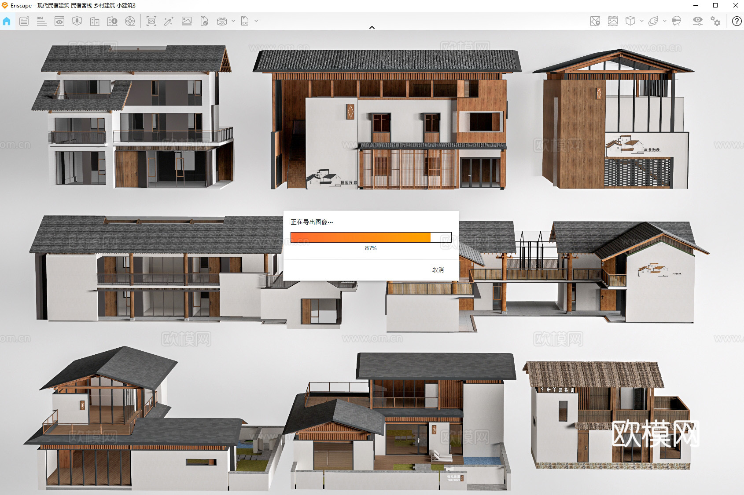Open the batch image rendering tool
Screen dimensions: 744x495
point(187,21)
